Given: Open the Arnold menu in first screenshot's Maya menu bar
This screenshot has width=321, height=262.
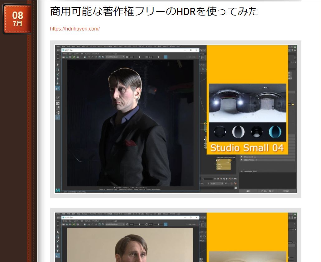Looking at the screenshot, I should (172, 47).
